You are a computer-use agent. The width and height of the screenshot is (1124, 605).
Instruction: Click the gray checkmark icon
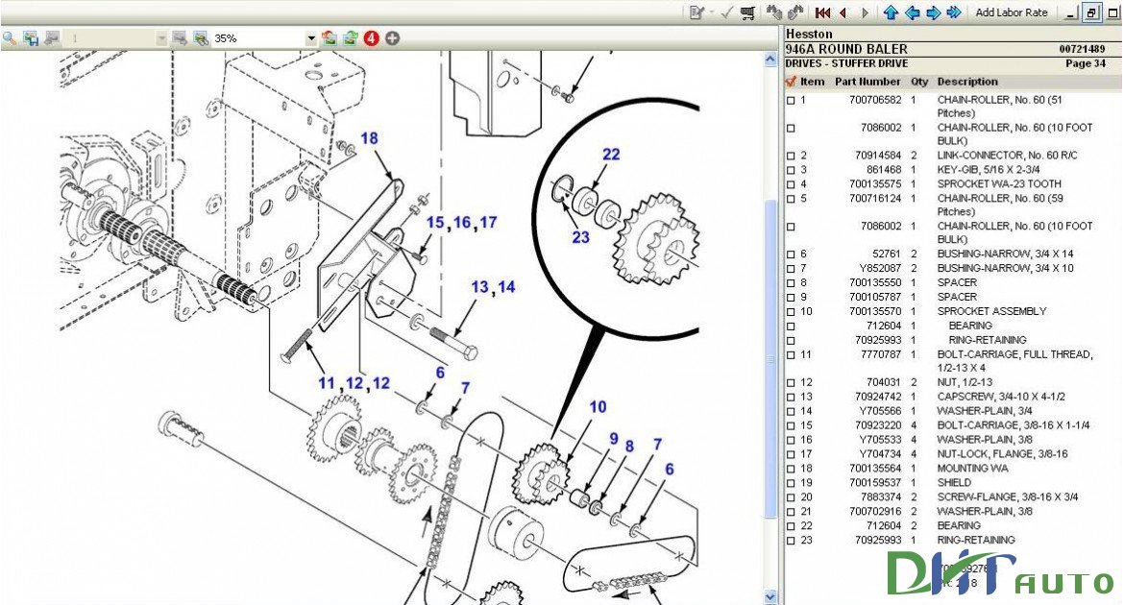pyautogui.click(x=726, y=12)
